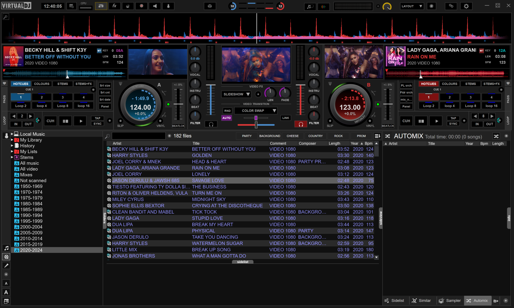The image size is (514, 308).
Task: Click the pause button on deck A
Action: point(66,121)
